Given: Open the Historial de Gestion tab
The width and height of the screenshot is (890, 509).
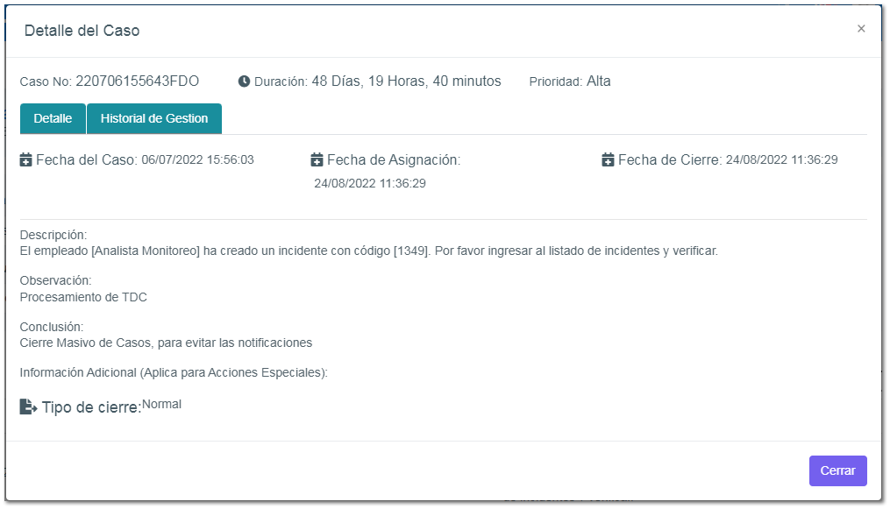Looking at the screenshot, I should pos(154,118).
